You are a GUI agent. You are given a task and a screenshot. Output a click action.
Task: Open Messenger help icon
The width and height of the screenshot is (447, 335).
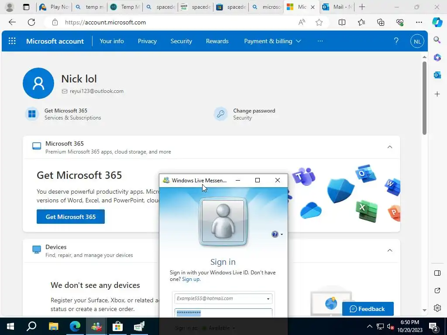(275, 234)
